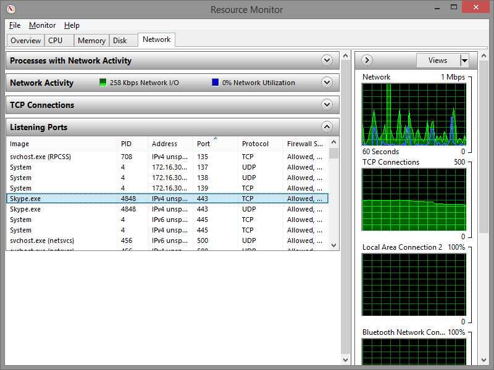
Task: Collapse the graphs pane with the arrow button
Action: pyautogui.click(x=367, y=60)
